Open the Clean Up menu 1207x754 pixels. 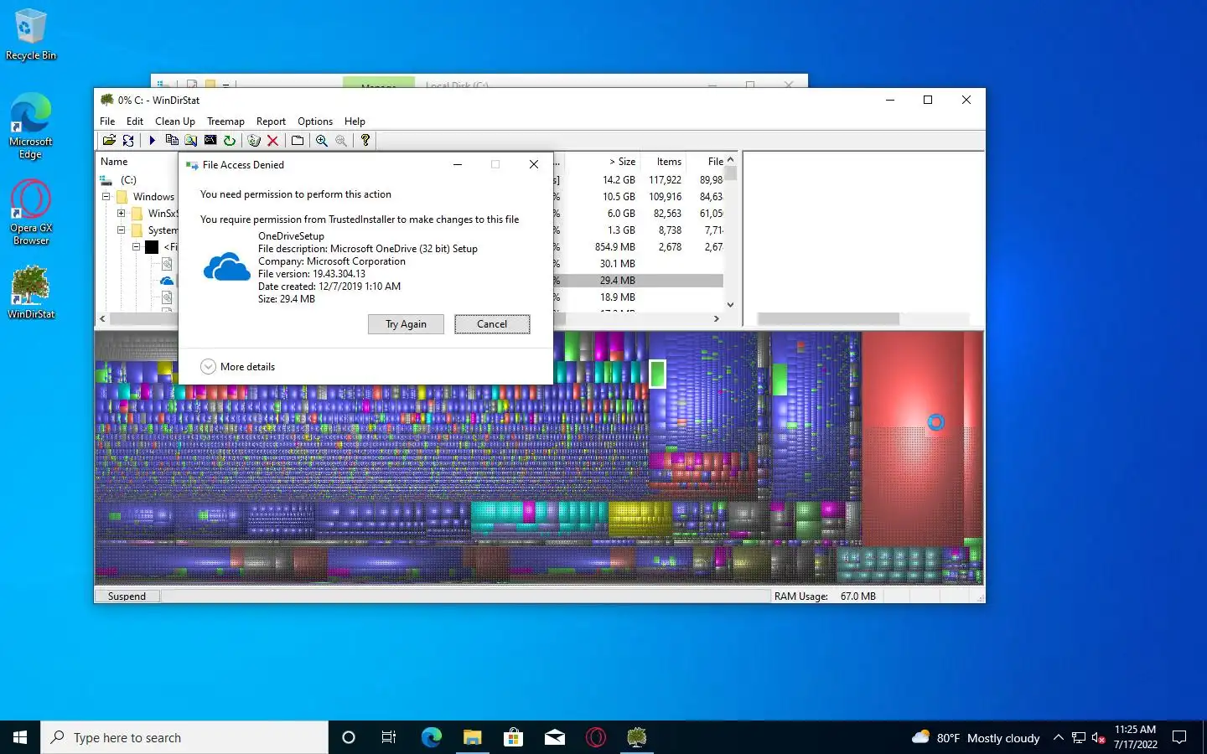tap(175, 121)
